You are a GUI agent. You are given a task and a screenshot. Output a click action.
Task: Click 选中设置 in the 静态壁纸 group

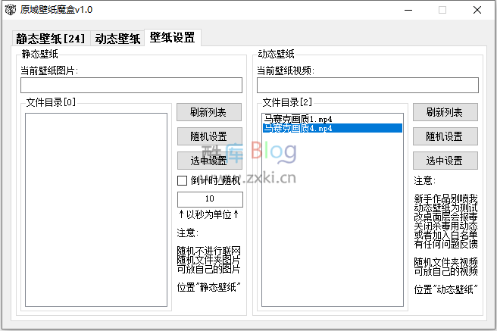pyautogui.click(x=209, y=161)
